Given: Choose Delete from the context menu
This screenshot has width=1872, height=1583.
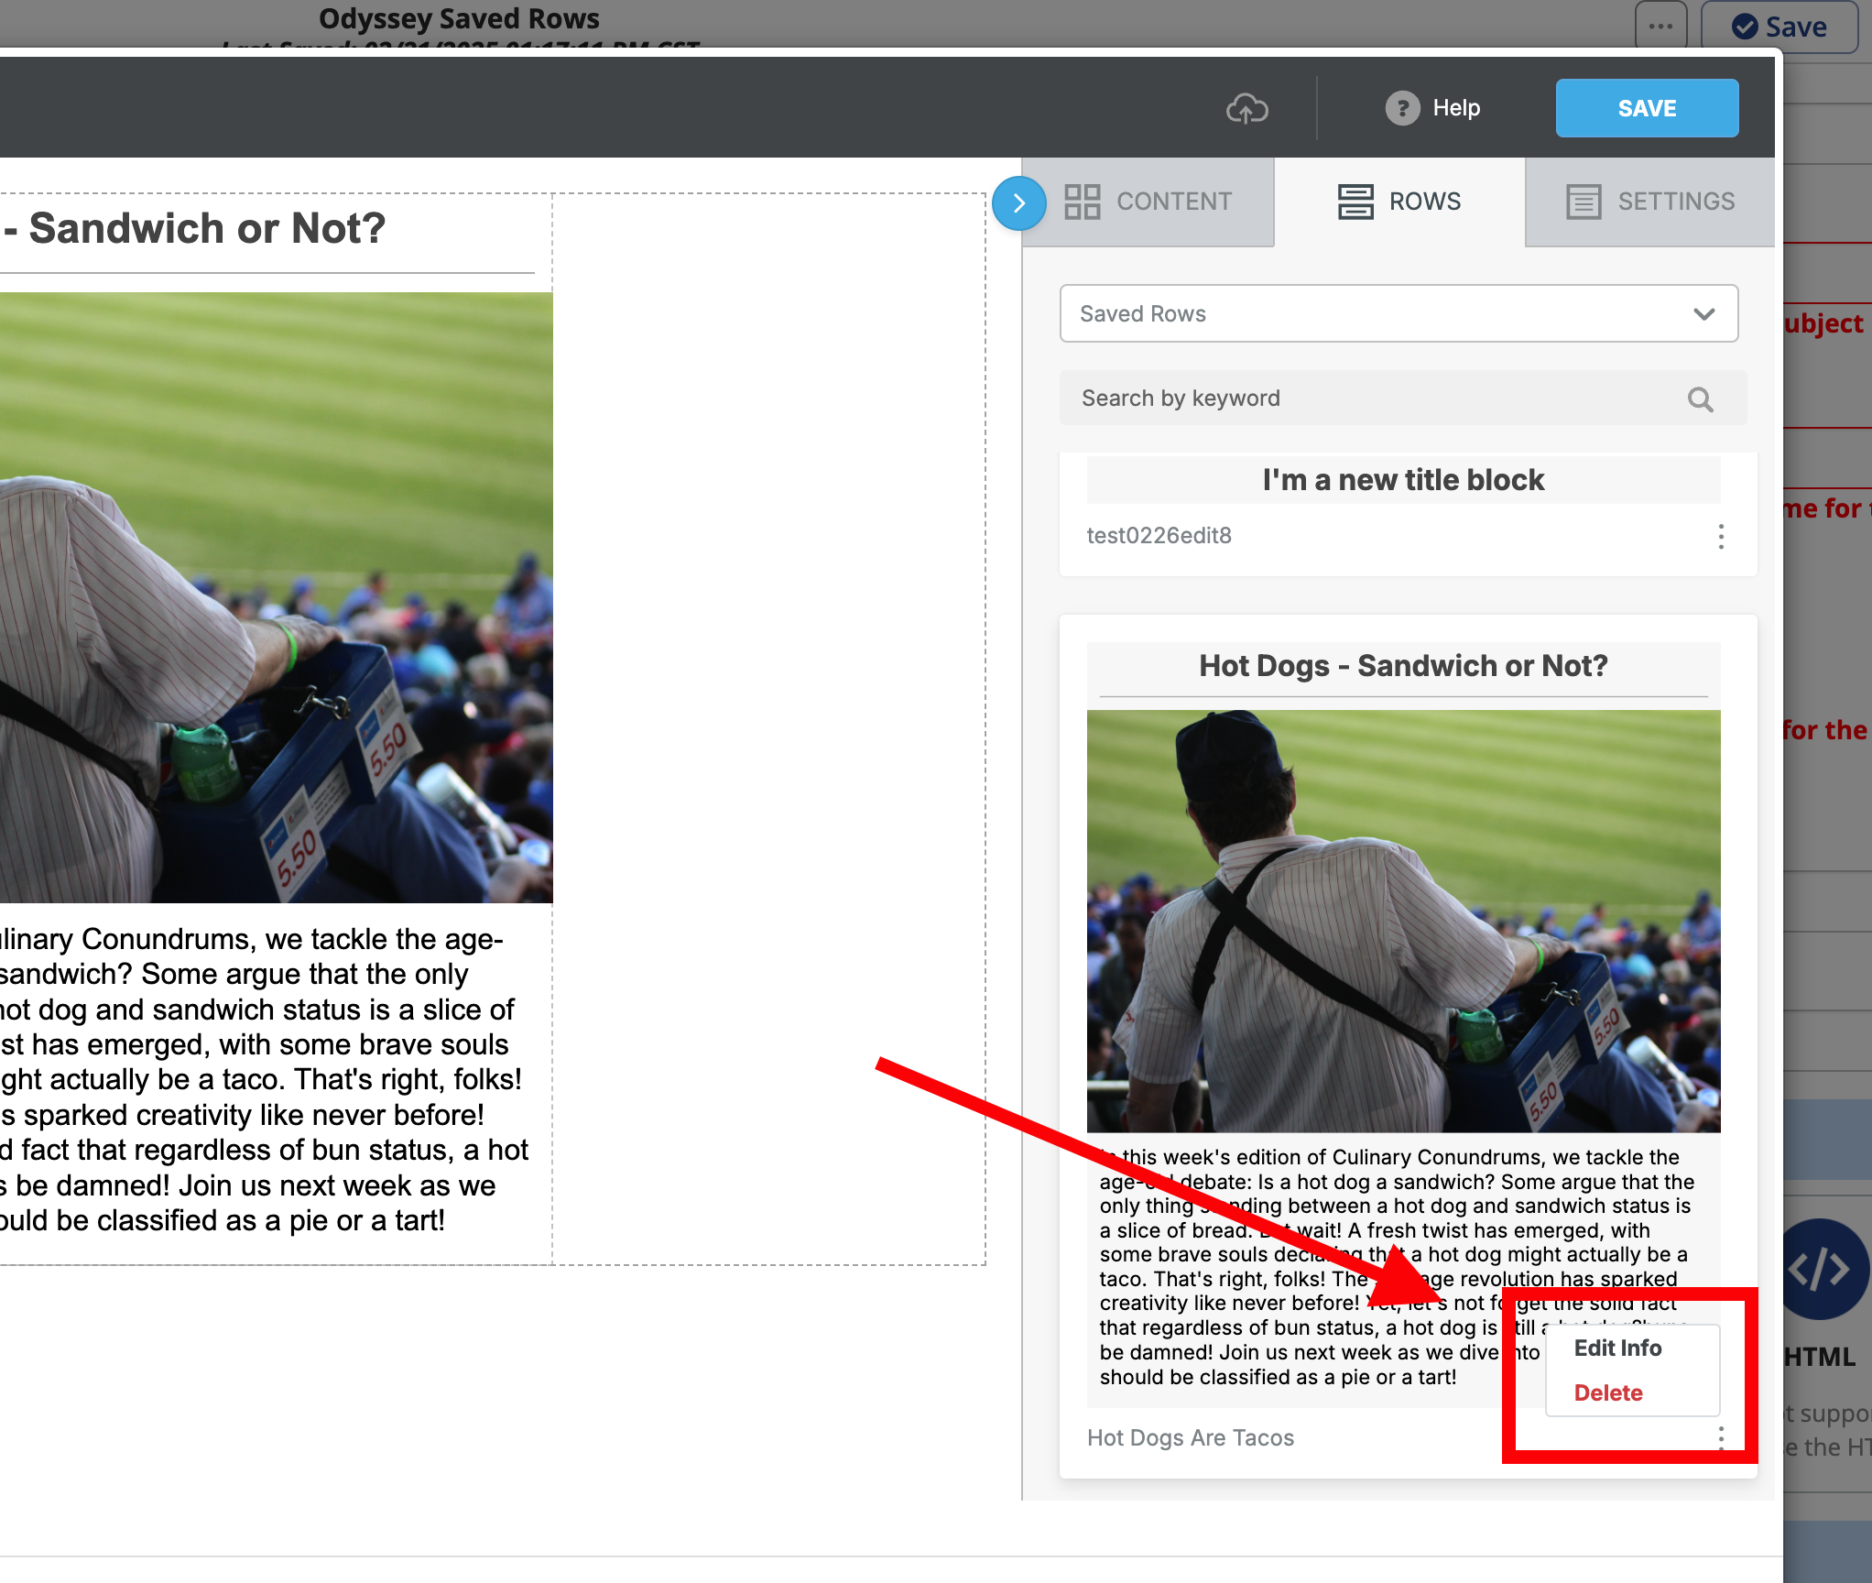Looking at the screenshot, I should pos(1608,1392).
